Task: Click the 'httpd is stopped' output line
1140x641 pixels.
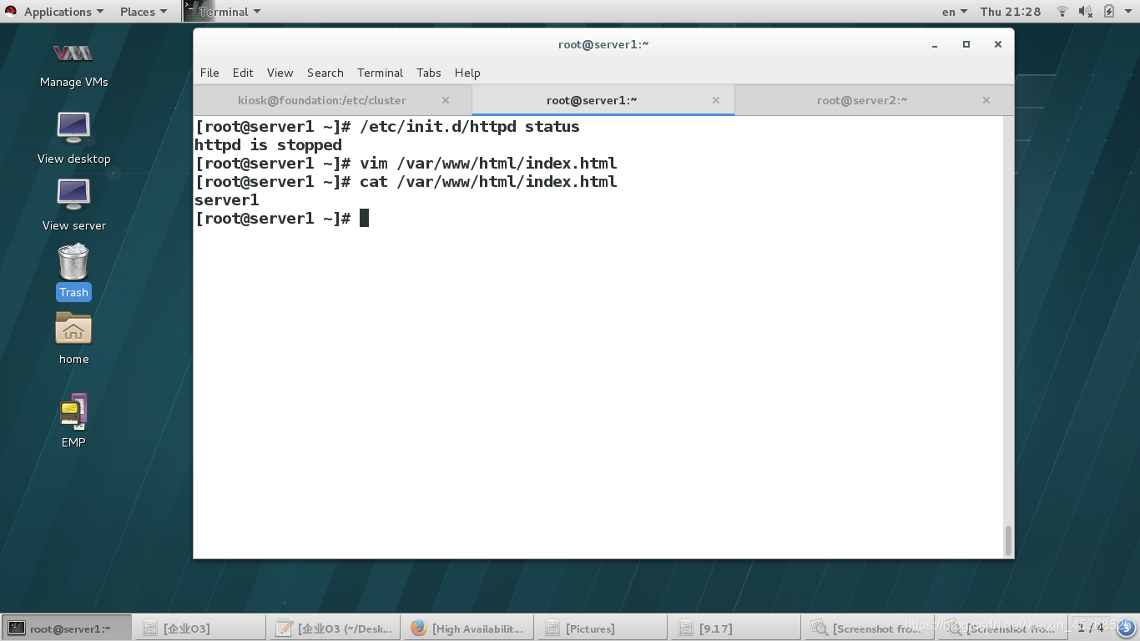Action: 268,145
